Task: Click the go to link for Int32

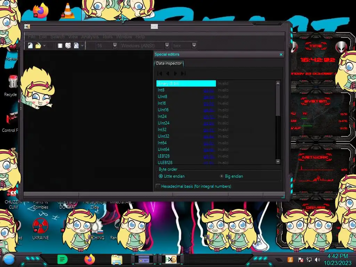Action: click(x=209, y=130)
